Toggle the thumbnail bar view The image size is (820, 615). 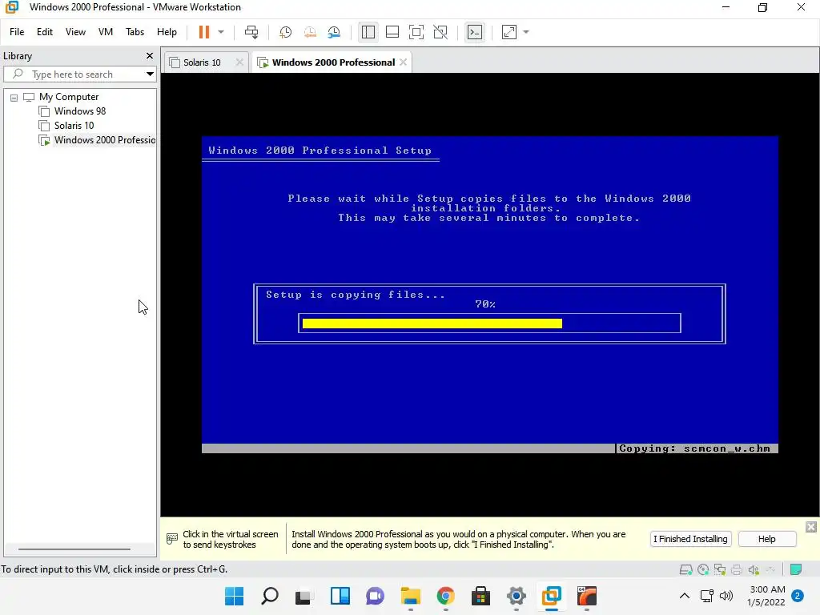[392, 32]
